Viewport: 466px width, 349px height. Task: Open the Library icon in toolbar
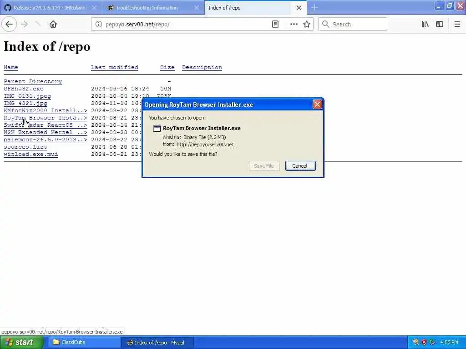coord(425,25)
